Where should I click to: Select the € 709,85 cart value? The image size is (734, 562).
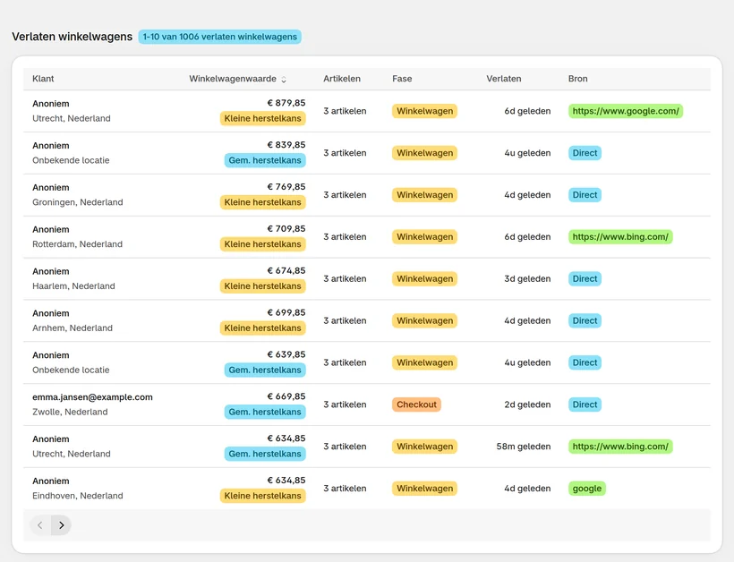(x=286, y=229)
